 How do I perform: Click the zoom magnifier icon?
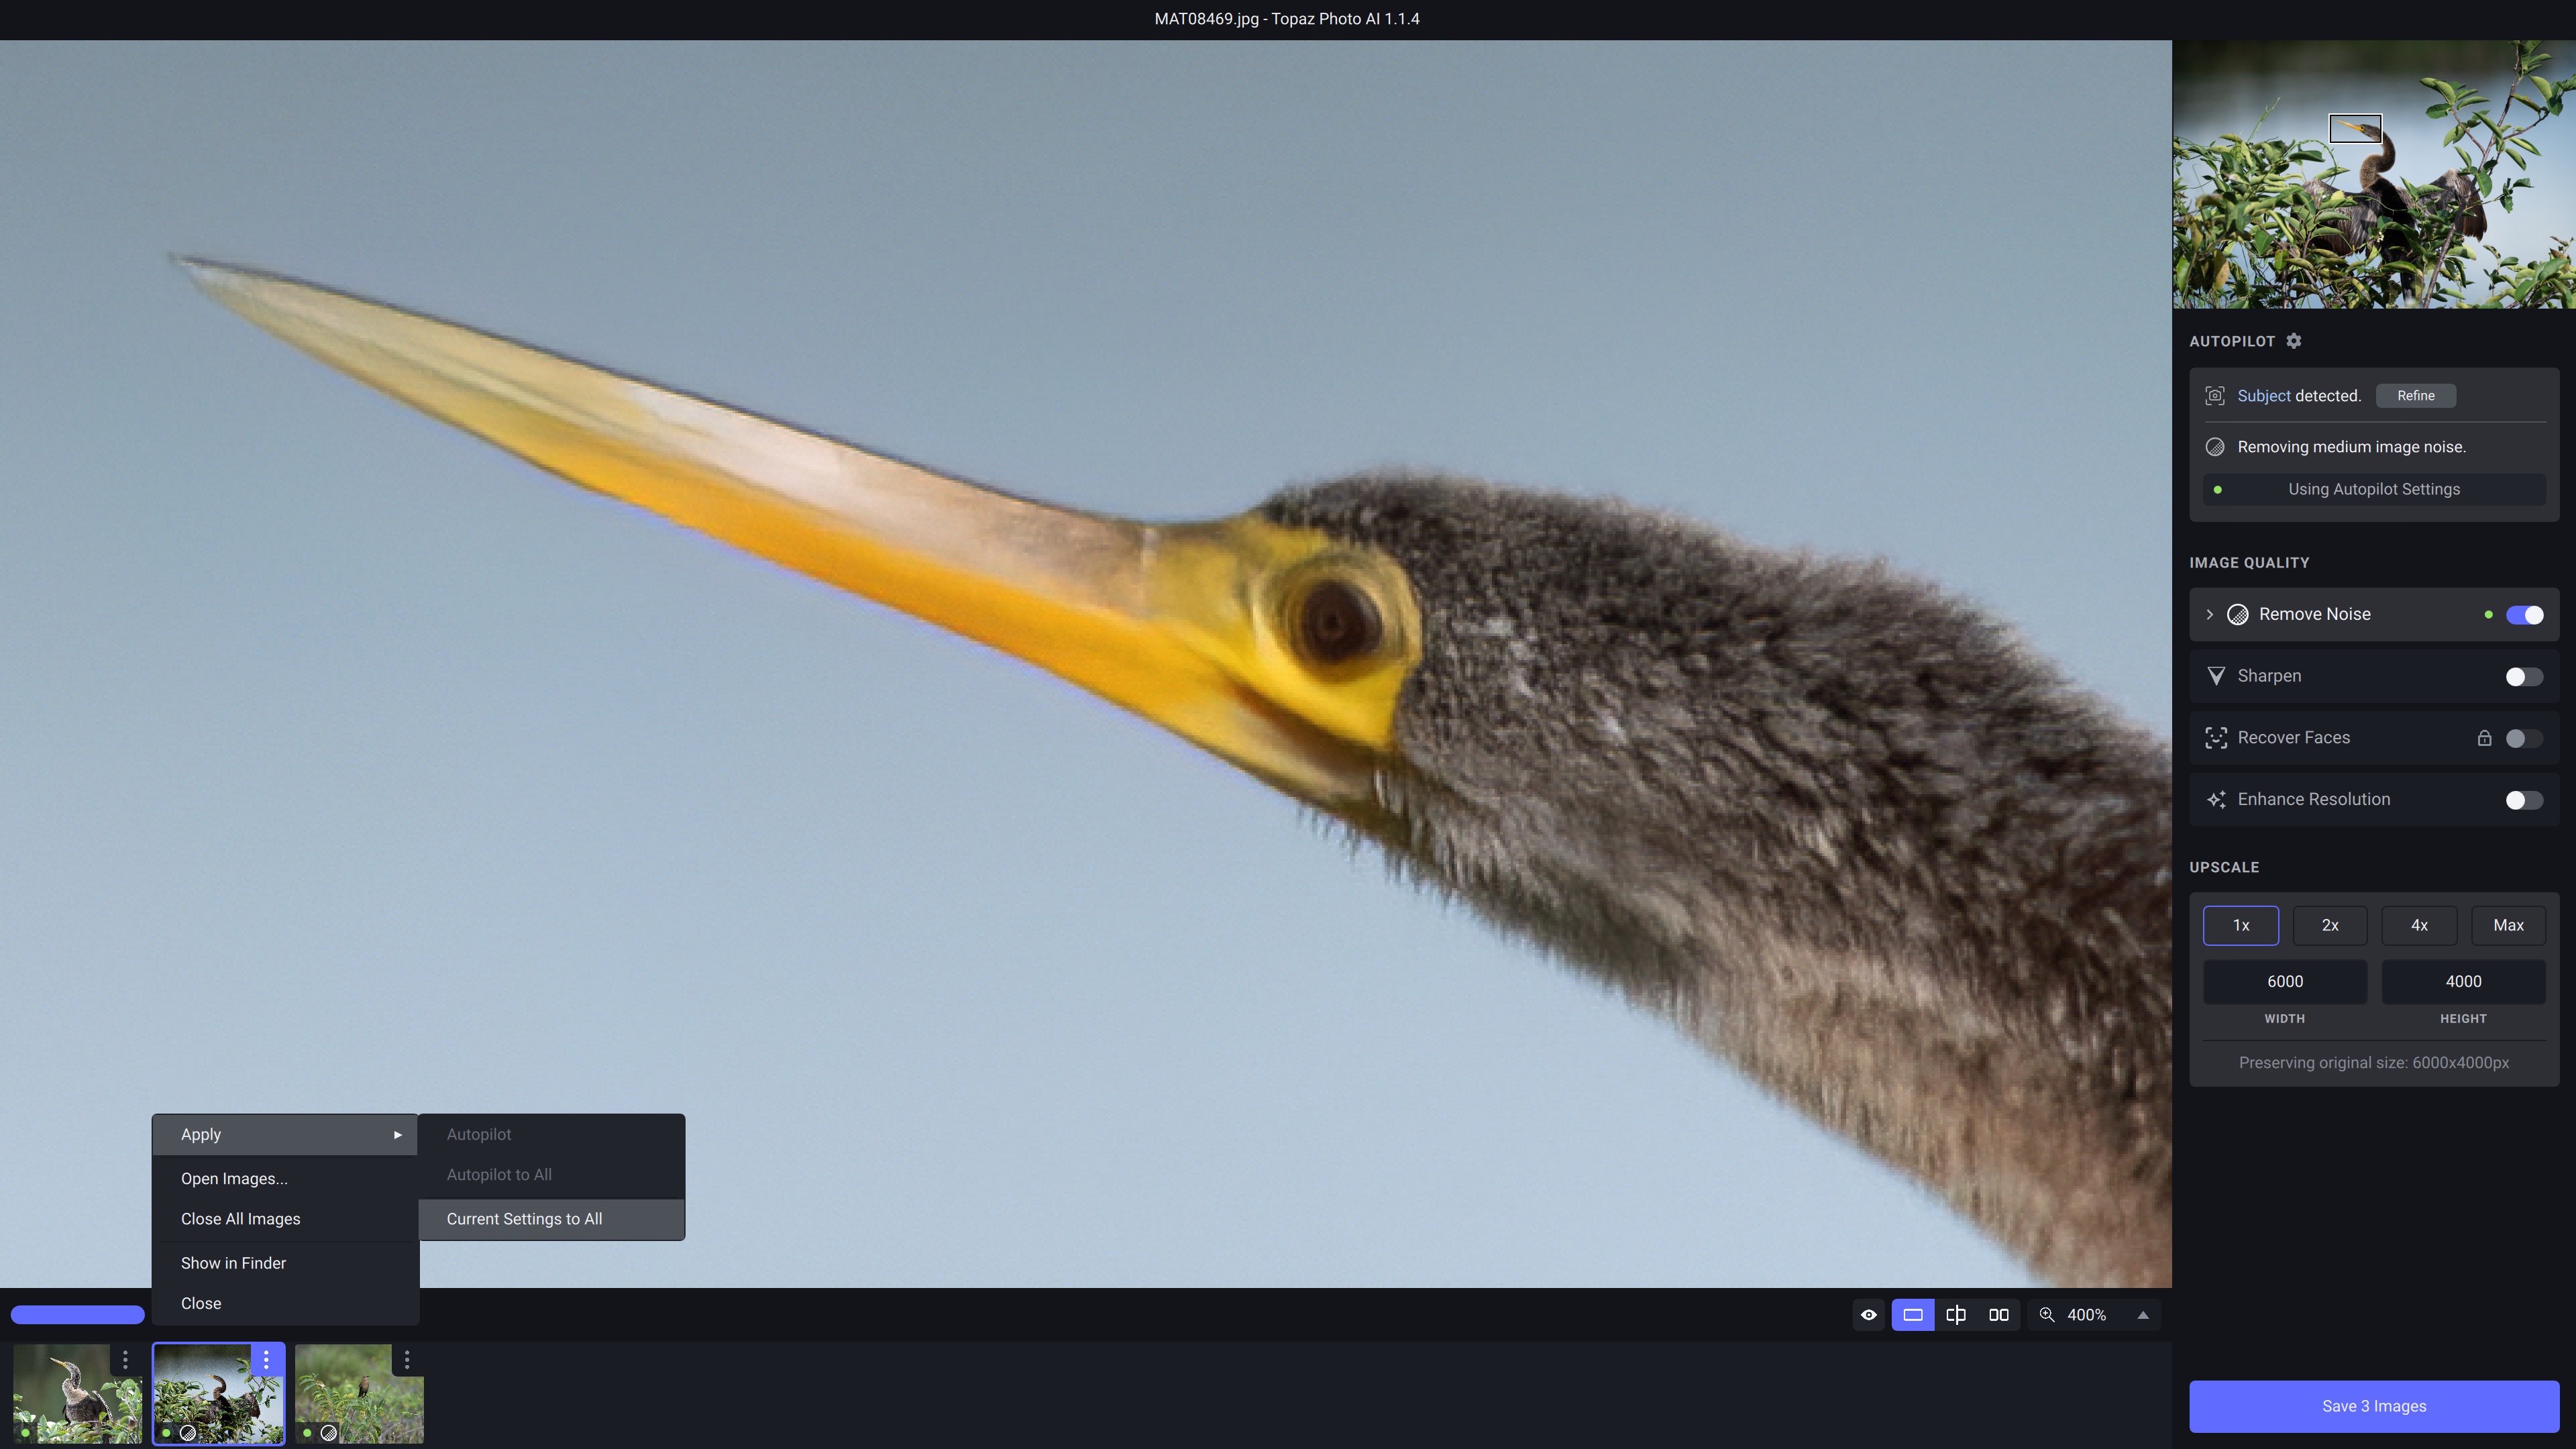(2046, 1315)
